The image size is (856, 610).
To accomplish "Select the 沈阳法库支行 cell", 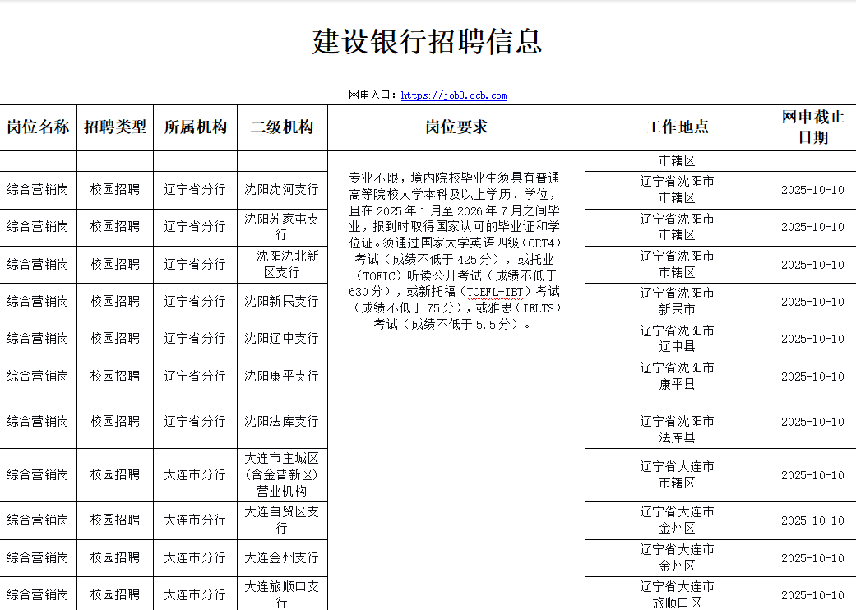I will (x=281, y=421).
